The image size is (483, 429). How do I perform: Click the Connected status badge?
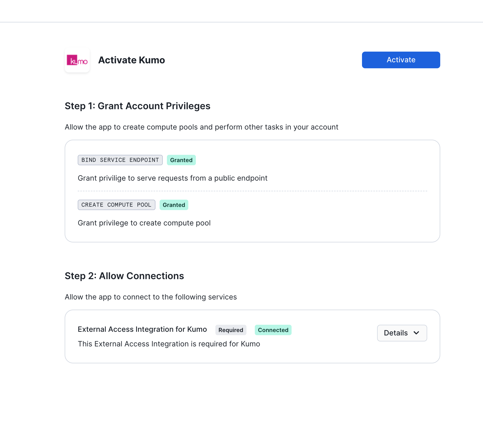(x=273, y=330)
